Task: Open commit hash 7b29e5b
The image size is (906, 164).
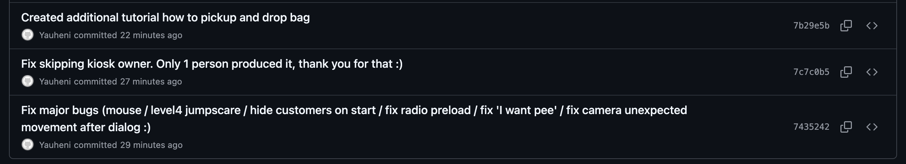Action: (811, 26)
